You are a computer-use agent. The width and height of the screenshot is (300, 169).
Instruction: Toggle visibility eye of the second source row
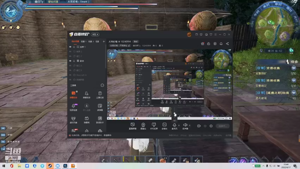coord(70,51)
